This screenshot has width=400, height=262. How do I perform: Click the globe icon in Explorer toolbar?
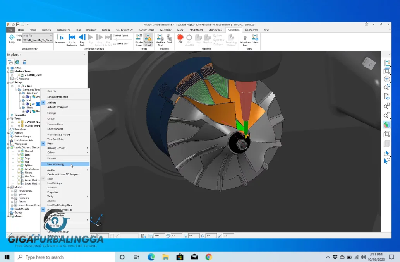(17, 62)
